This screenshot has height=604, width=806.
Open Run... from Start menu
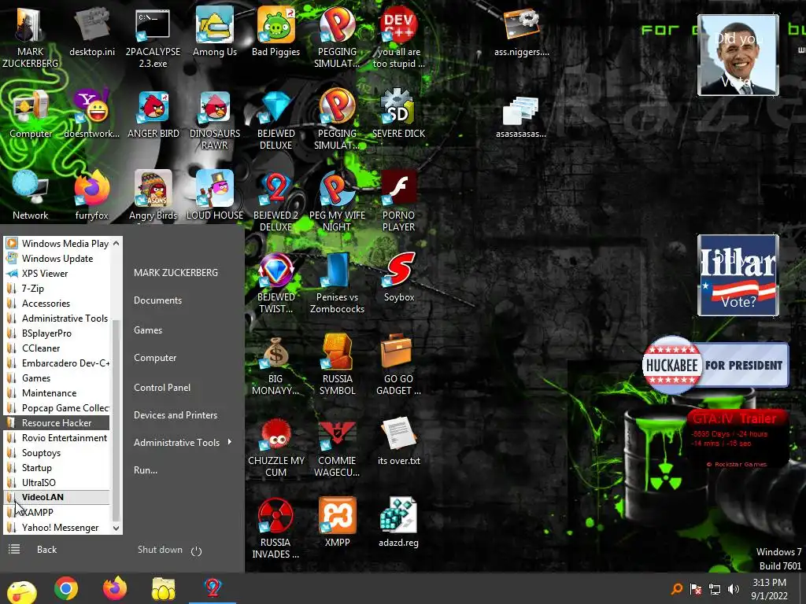click(146, 470)
